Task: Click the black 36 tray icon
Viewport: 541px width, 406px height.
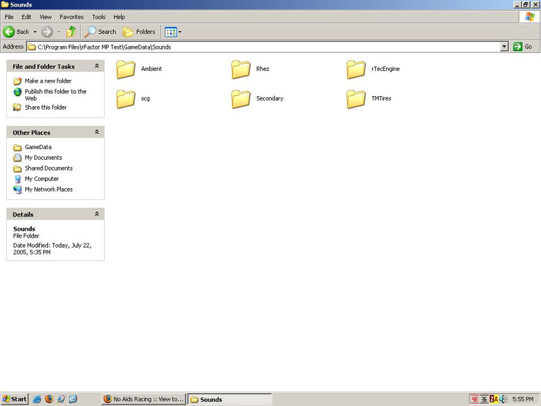Action: [x=484, y=399]
